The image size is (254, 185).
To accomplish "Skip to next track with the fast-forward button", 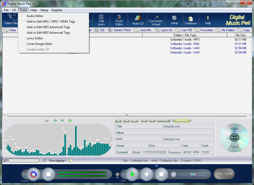I will click(147, 174).
